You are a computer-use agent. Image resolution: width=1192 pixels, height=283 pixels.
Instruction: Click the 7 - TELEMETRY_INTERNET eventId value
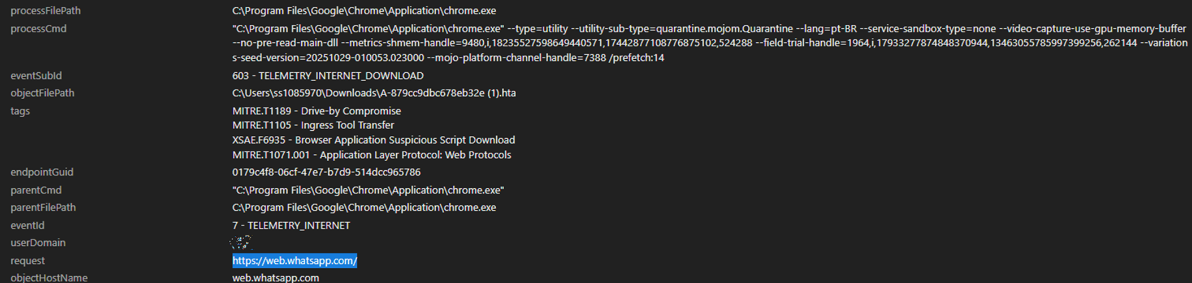291,225
